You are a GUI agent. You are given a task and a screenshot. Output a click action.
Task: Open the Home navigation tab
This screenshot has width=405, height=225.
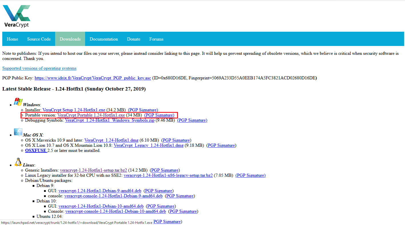[12, 39]
